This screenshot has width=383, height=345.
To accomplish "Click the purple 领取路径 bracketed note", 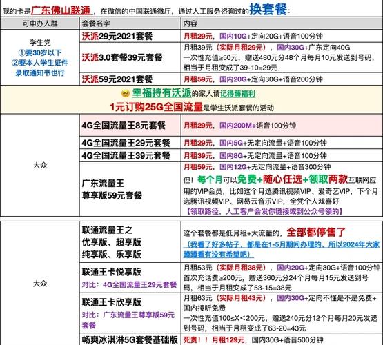I will (264, 211).
